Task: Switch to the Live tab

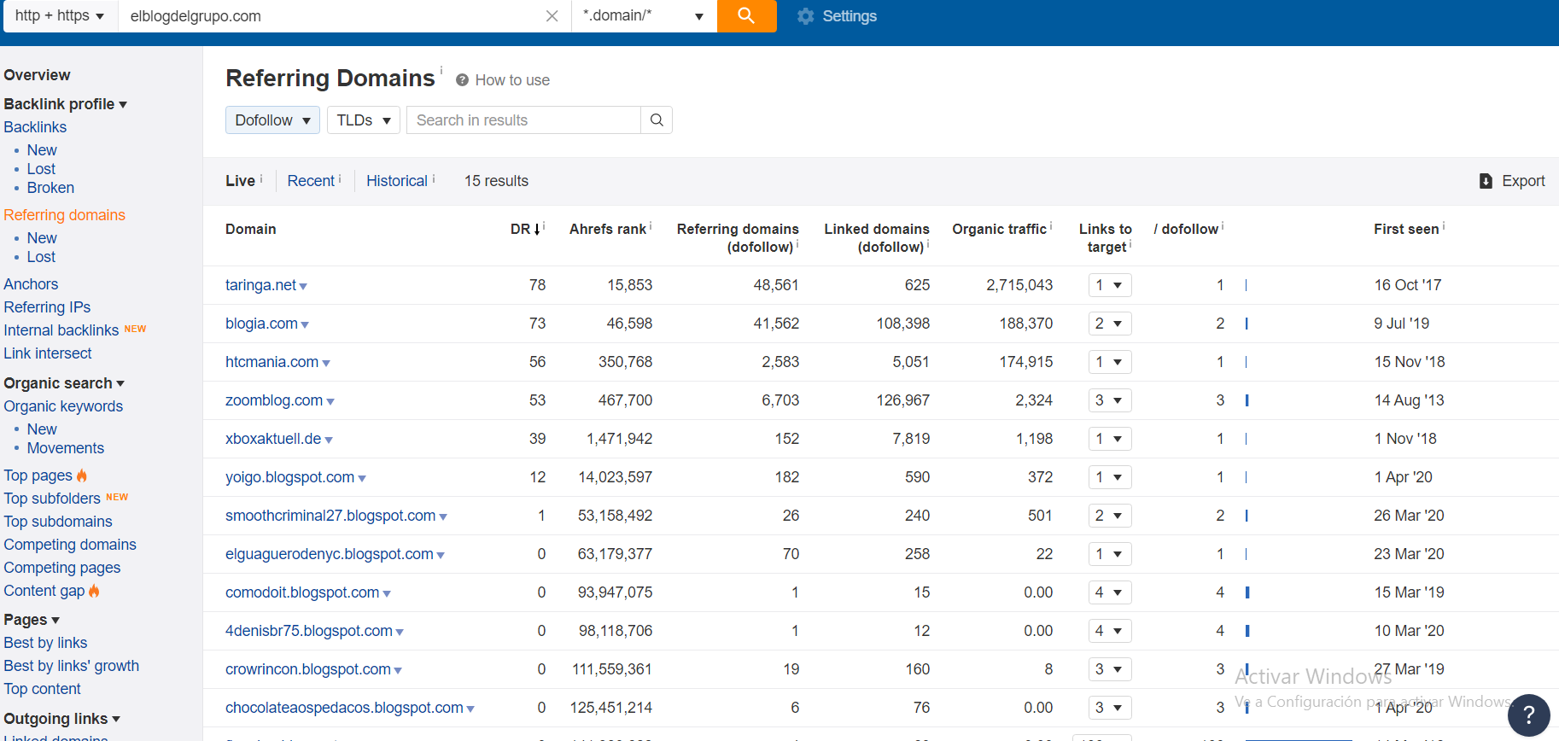Action: [240, 181]
